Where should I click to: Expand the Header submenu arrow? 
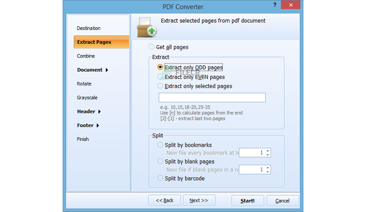click(99, 112)
